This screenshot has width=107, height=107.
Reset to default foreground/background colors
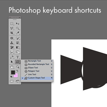tap(11, 77)
